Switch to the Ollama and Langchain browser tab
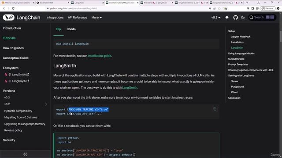This screenshot has height=158, width=282. coord(18,3)
